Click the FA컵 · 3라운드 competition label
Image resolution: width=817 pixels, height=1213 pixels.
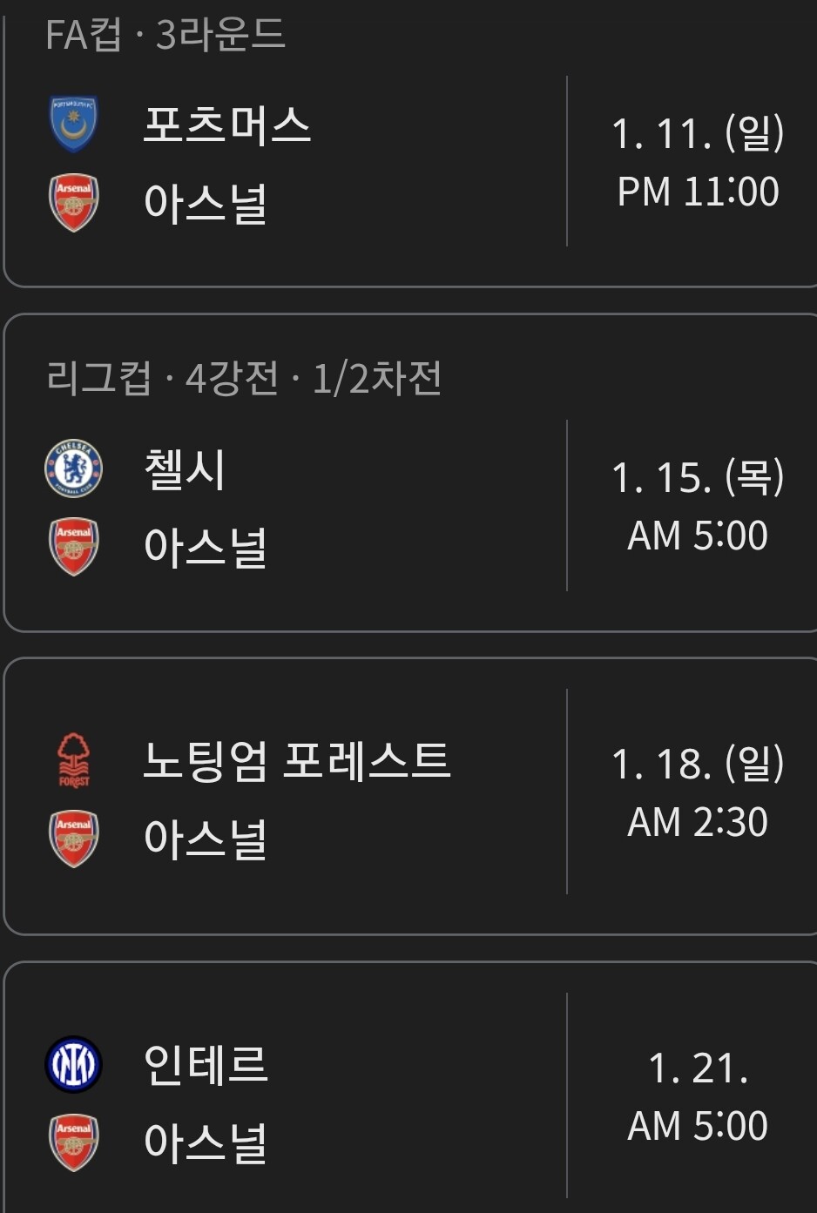pyautogui.click(x=165, y=36)
